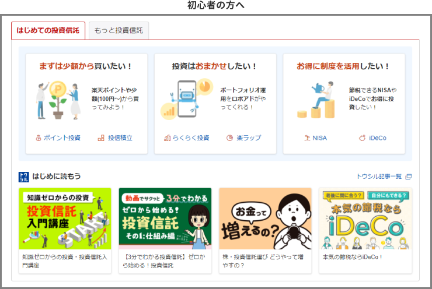The height and width of the screenshot is (289, 432).
Task: Click the 楽ラップ pie chart icon
Action: 229,138
